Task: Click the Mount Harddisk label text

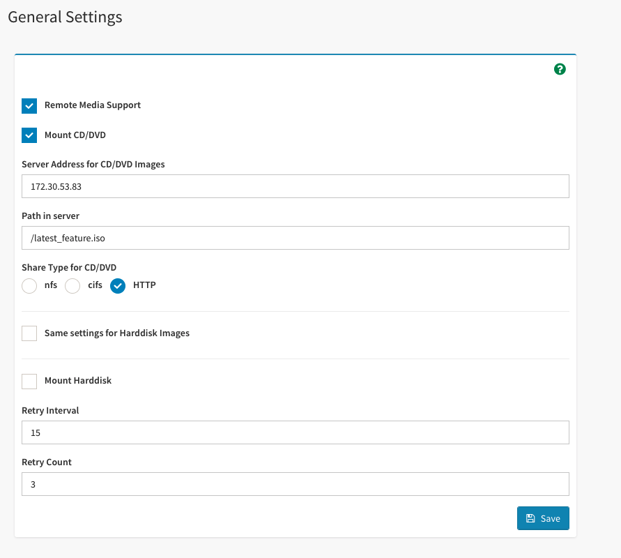Action: point(78,380)
